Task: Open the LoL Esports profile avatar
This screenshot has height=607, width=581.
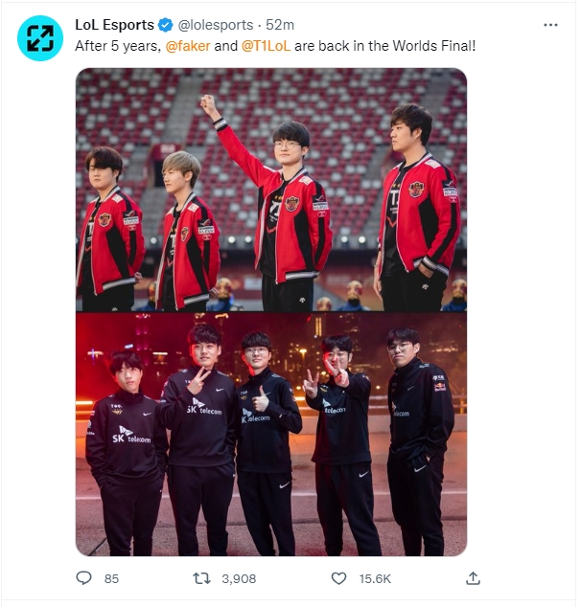Action: coord(40,38)
